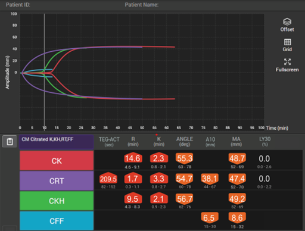Select the purple CRT assay row
Screen dimensions: 305x231
coord(57,181)
